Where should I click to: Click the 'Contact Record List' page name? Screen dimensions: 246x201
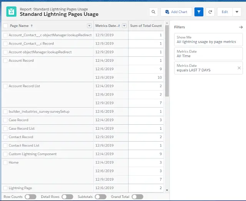pos(24,145)
